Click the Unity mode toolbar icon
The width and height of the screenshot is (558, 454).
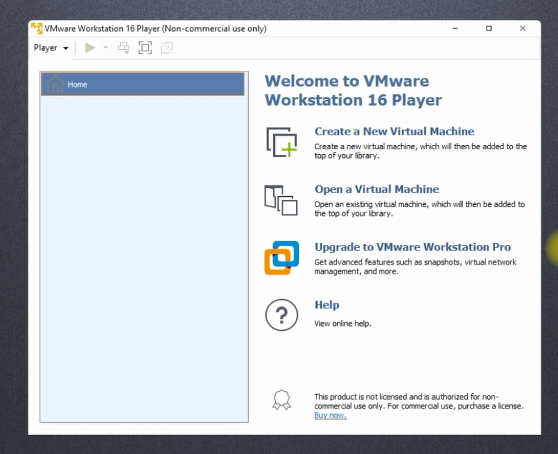coord(166,48)
